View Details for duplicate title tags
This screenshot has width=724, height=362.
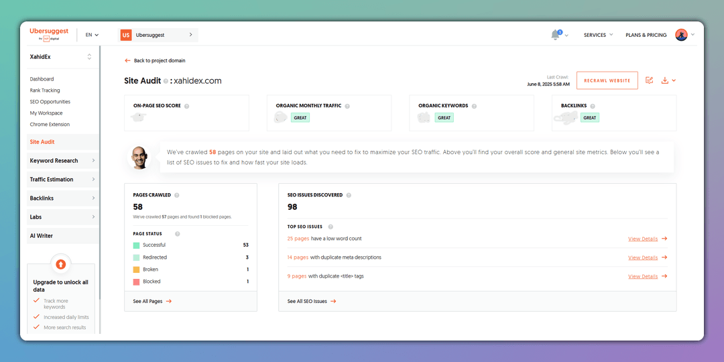[648, 276]
